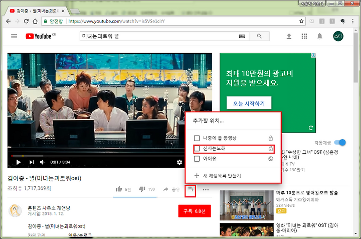Click the privacy lock icon on 나중에 볼 동영상
The image size is (361, 239).
point(271,138)
